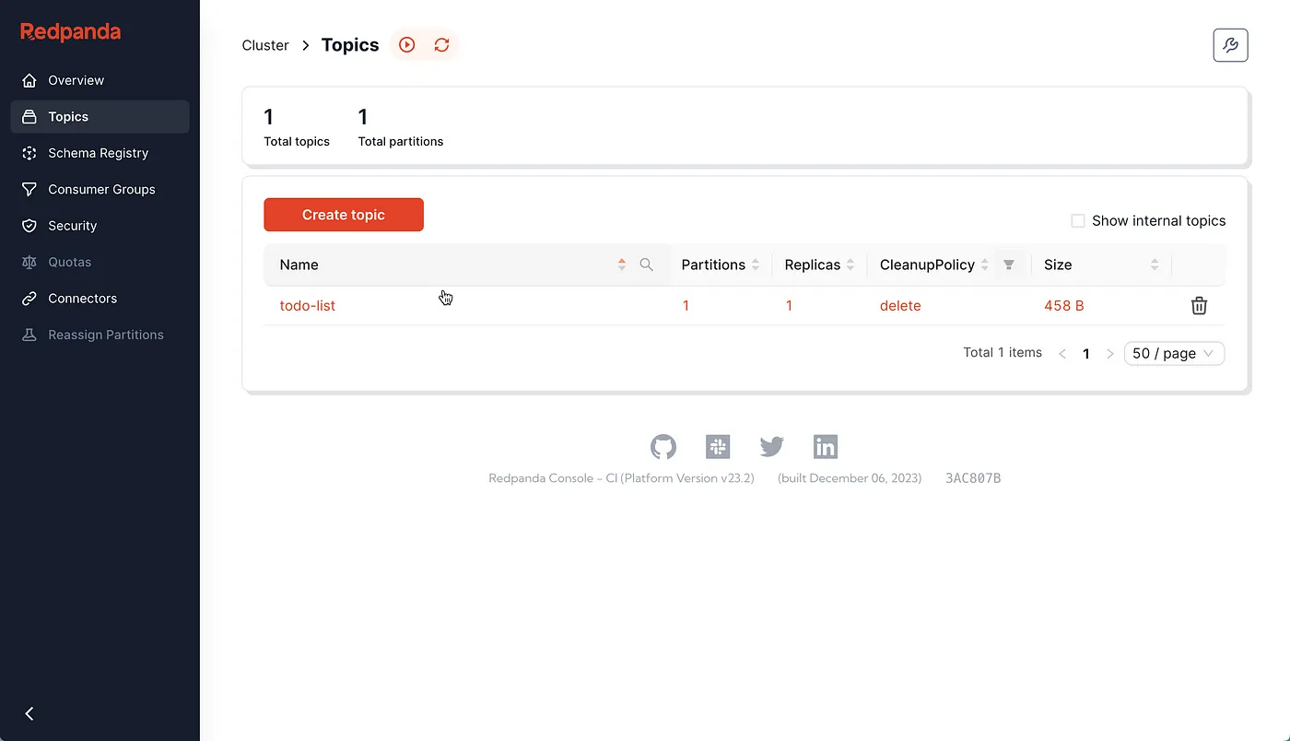Collapse the sidebar with bottom-left chevron
This screenshot has width=1290, height=741.
pyautogui.click(x=29, y=713)
